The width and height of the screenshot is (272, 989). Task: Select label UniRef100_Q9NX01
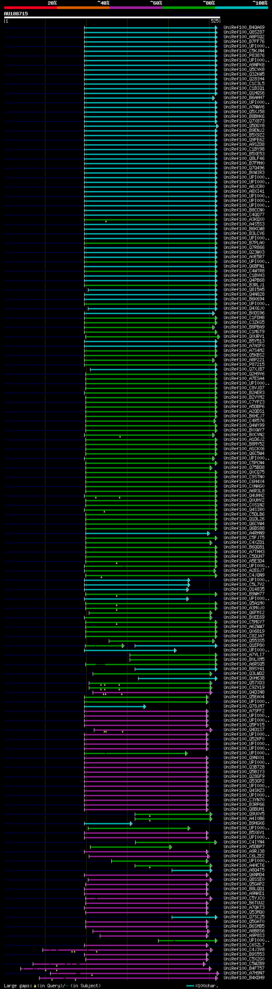tap(244, 758)
